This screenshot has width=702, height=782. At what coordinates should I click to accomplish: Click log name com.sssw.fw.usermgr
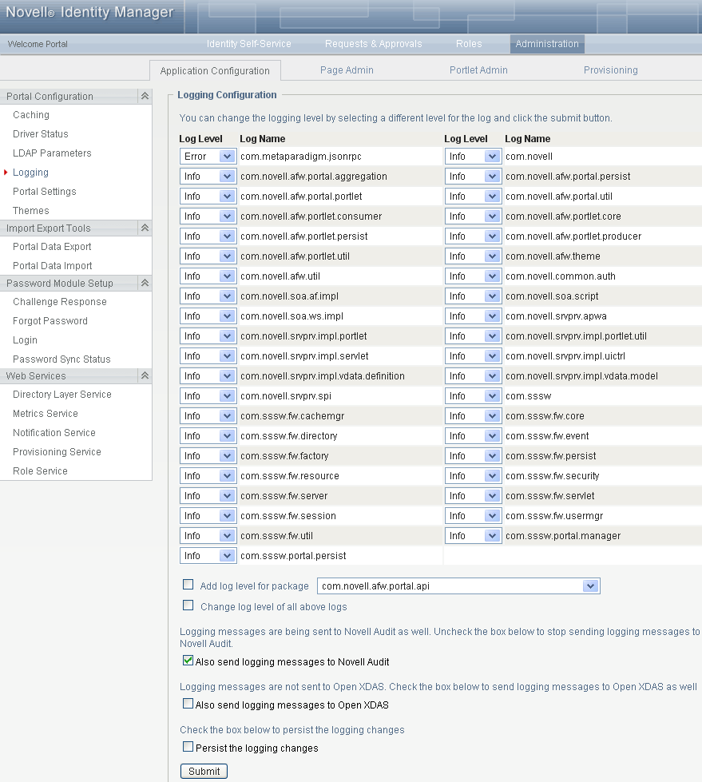coord(554,516)
